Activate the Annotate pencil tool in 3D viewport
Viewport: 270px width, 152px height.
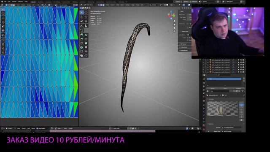tap(82, 26)
